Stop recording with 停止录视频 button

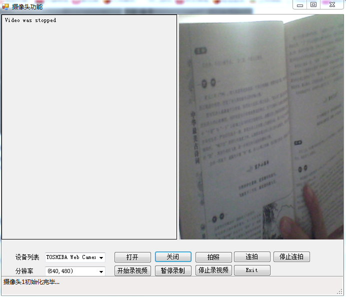(x=213, y=270)
